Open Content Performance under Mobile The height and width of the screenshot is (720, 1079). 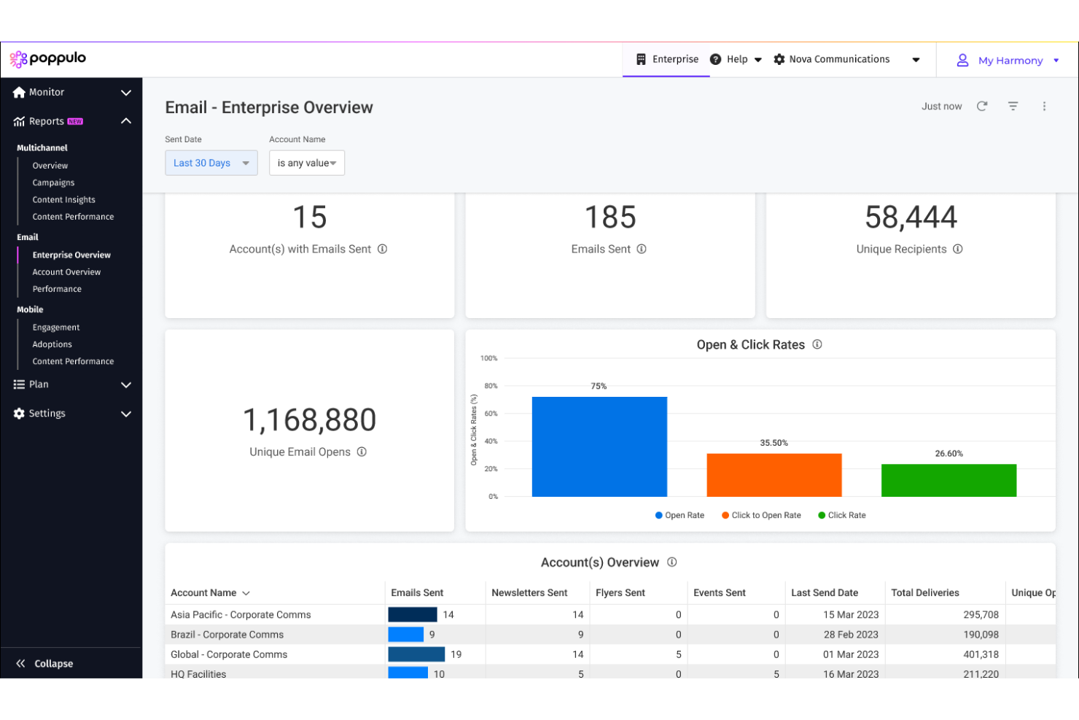pyautogui.click(x=73, y=362)
